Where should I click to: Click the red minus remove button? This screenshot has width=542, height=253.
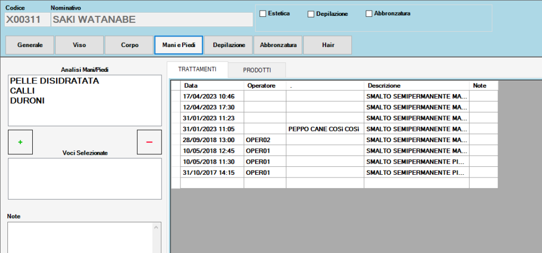(149, 142)
